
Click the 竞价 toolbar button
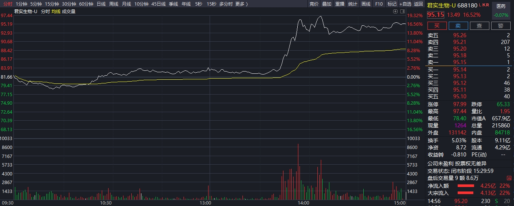click(314, 4)
